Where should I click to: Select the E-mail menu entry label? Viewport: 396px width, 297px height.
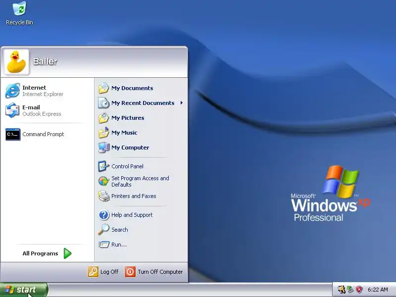point(31,107)
